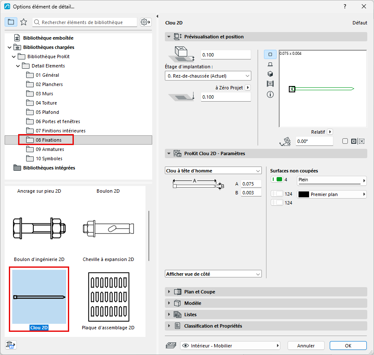374x355 pixels.
Task: Switch to folder view of library
Action: [x=11, y=22]
